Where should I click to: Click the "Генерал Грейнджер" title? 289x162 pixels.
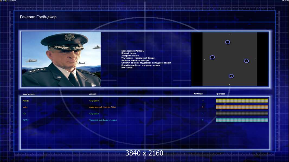[38, 17]
